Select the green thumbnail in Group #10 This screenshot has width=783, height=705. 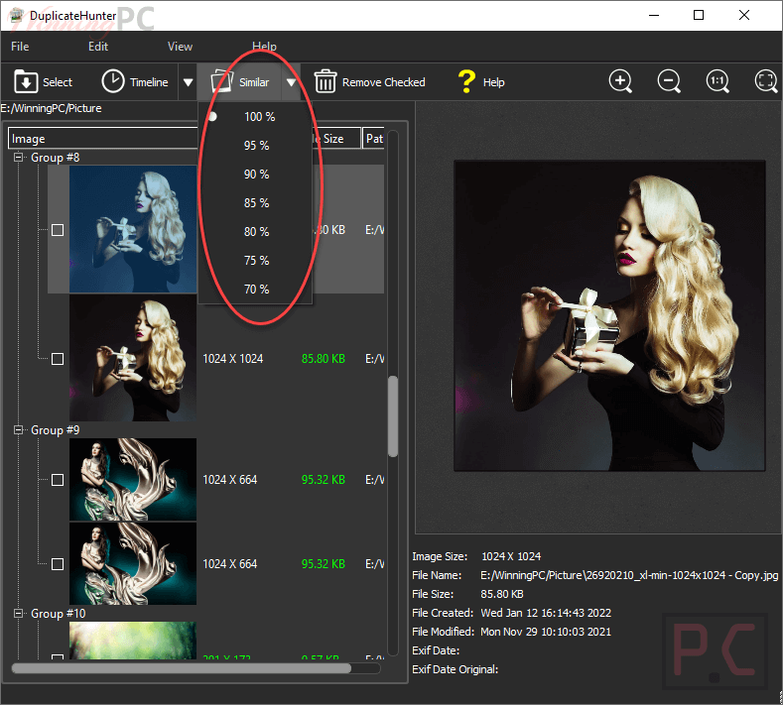click(x=133, y=641)
